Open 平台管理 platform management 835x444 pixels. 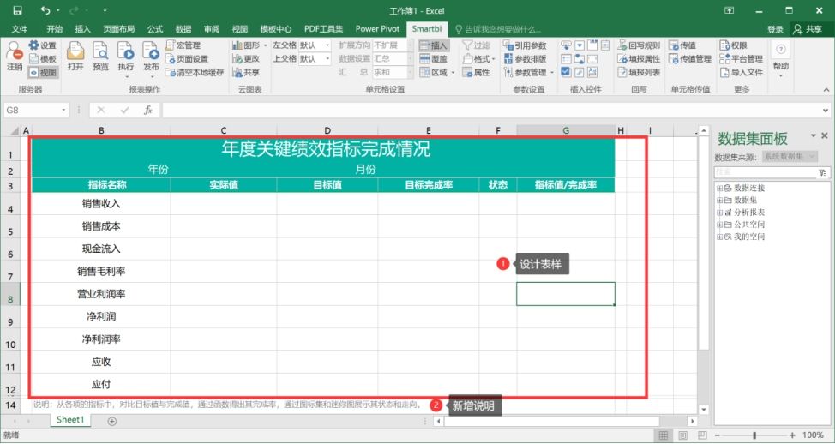click(742, 58)
